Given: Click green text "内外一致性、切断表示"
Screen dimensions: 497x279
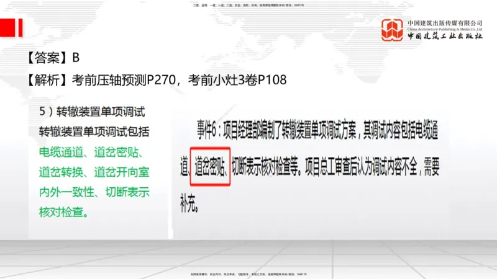Looking at the screenshot, I should pyautogui.click(x=94, y=192).
